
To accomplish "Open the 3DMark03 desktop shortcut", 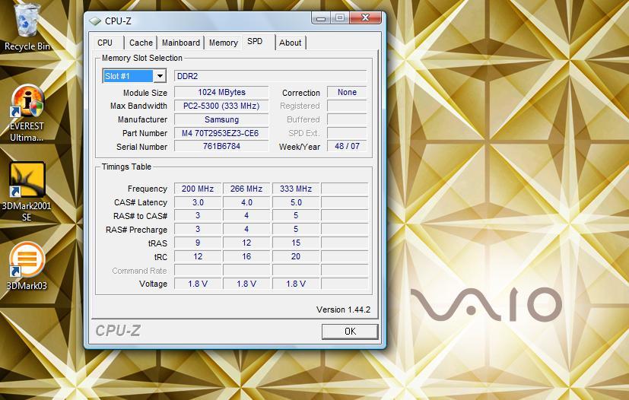I will click(x=27, y=265).
